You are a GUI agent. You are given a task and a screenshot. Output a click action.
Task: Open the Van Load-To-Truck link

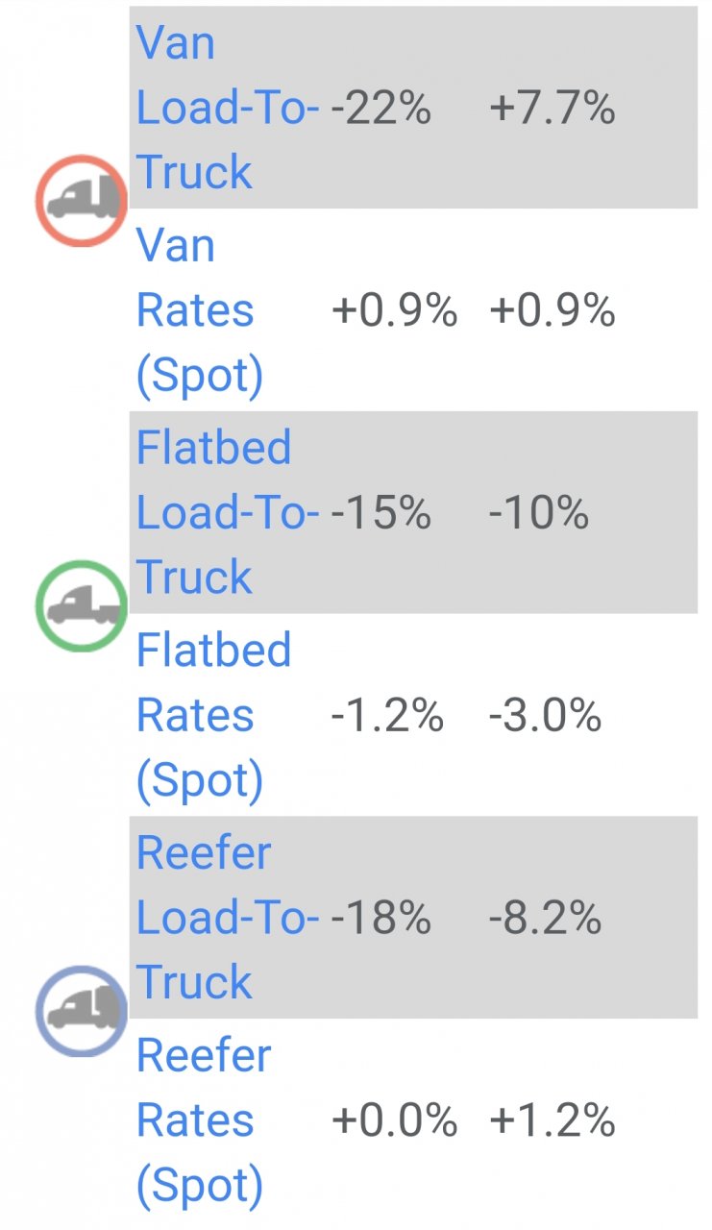click(x=227, y=109)
